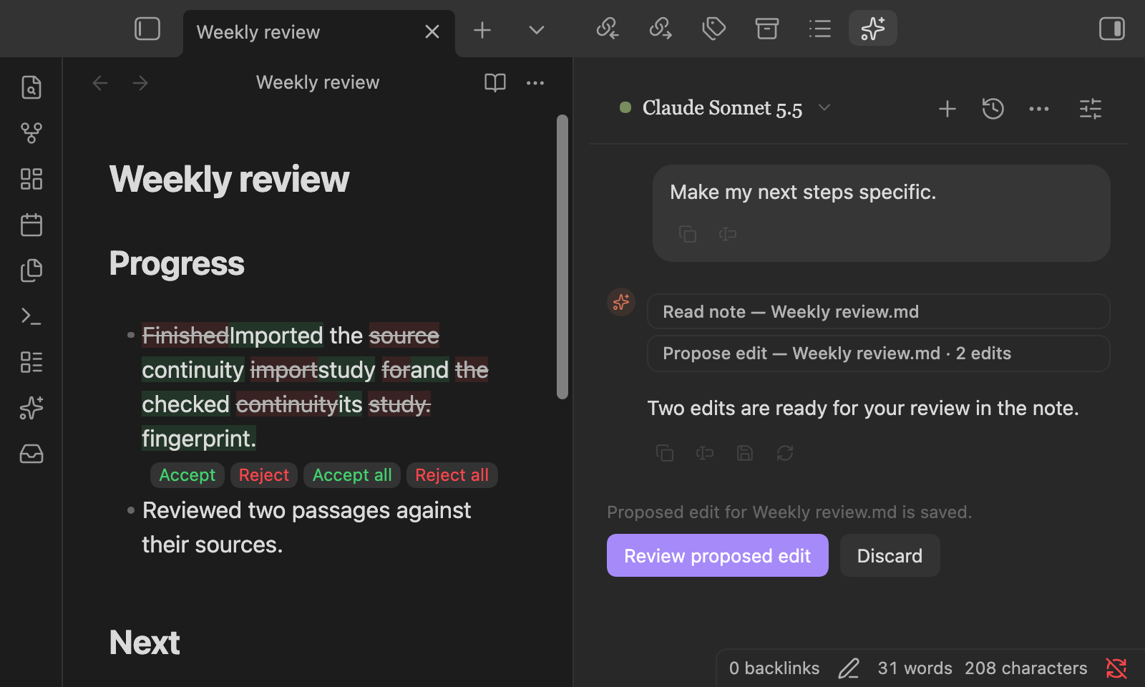The height and width of the screenshot is (687, 1145).
Task: Open the inbox tray icon in ribbon
Action: tap(31, 454)
